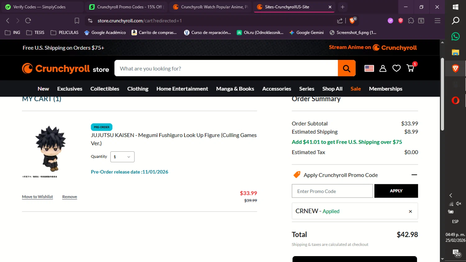Remove the applied CRNEW promo code

point(410,211)
